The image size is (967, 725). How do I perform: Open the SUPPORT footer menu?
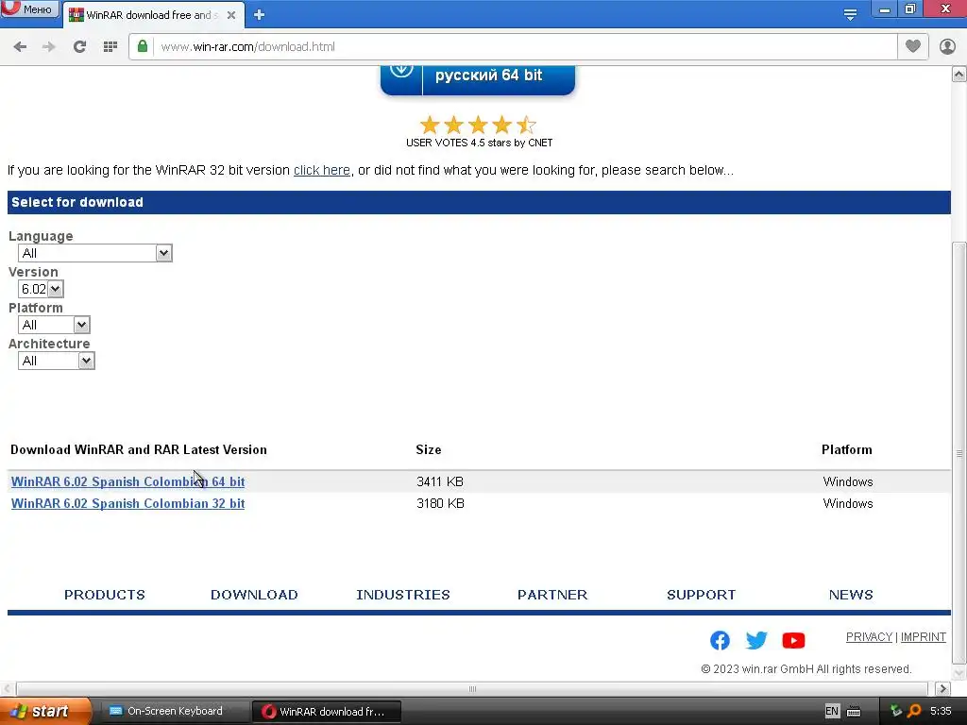(x=702, y=595)
